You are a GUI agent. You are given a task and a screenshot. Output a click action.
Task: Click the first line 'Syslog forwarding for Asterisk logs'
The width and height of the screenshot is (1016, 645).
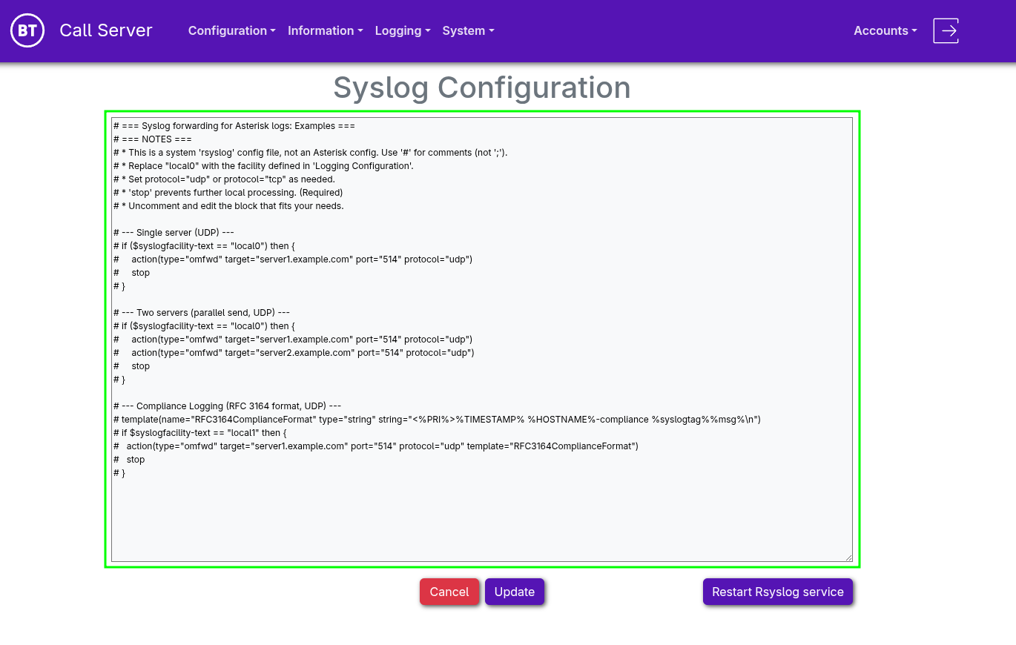pyautogui.click(x=234, y=126)
